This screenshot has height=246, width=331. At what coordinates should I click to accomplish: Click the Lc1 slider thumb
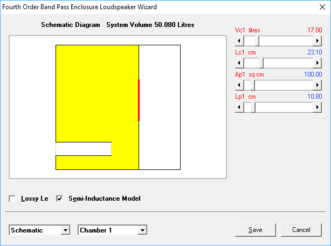pos(261,63)
